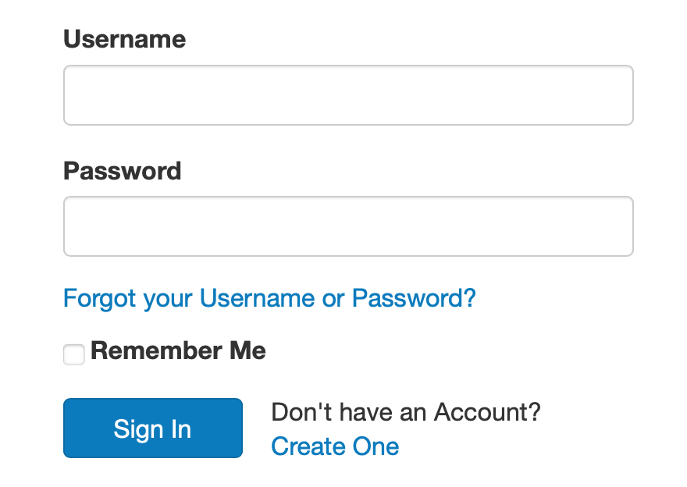Click the "Don't have an Account?" text
Viewport: 687px width, 487px height.
point(405,412)
